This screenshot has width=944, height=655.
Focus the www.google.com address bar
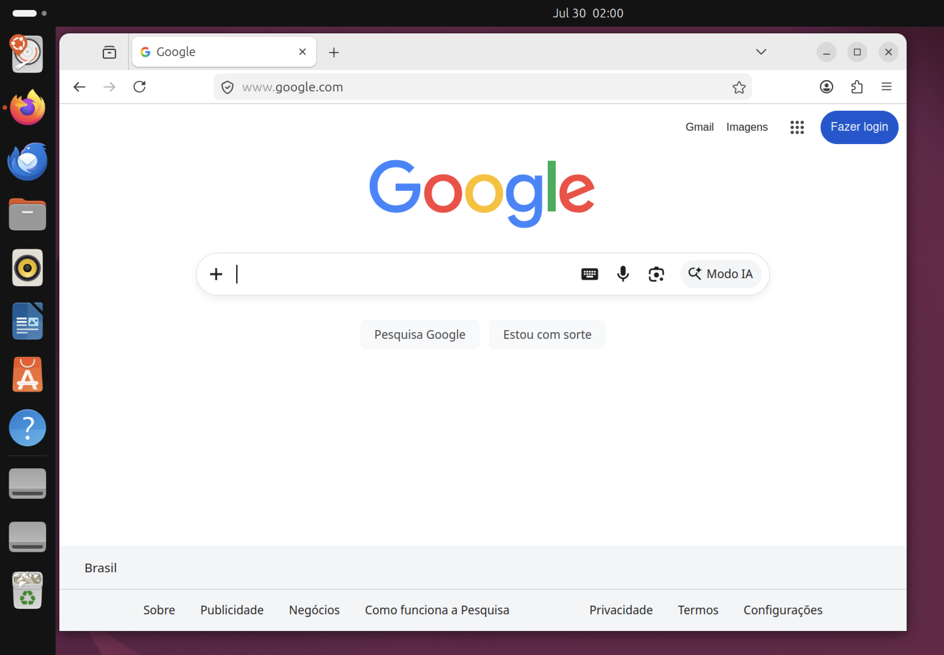pos(482,87)
